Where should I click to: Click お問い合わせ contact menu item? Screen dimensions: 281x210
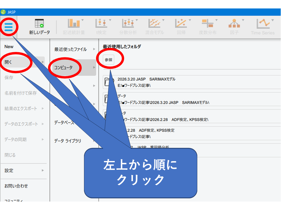(16, 186)
